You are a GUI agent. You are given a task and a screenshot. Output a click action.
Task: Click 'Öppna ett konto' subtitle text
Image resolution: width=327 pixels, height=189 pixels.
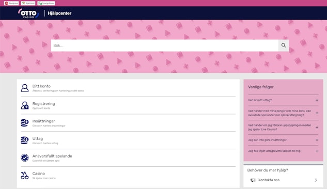[41, 108]
